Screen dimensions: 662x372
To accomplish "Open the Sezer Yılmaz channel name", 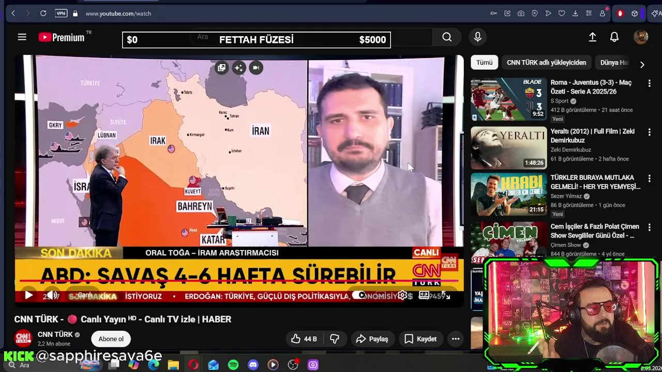I will pyautogui.click(x=566, y=196).
